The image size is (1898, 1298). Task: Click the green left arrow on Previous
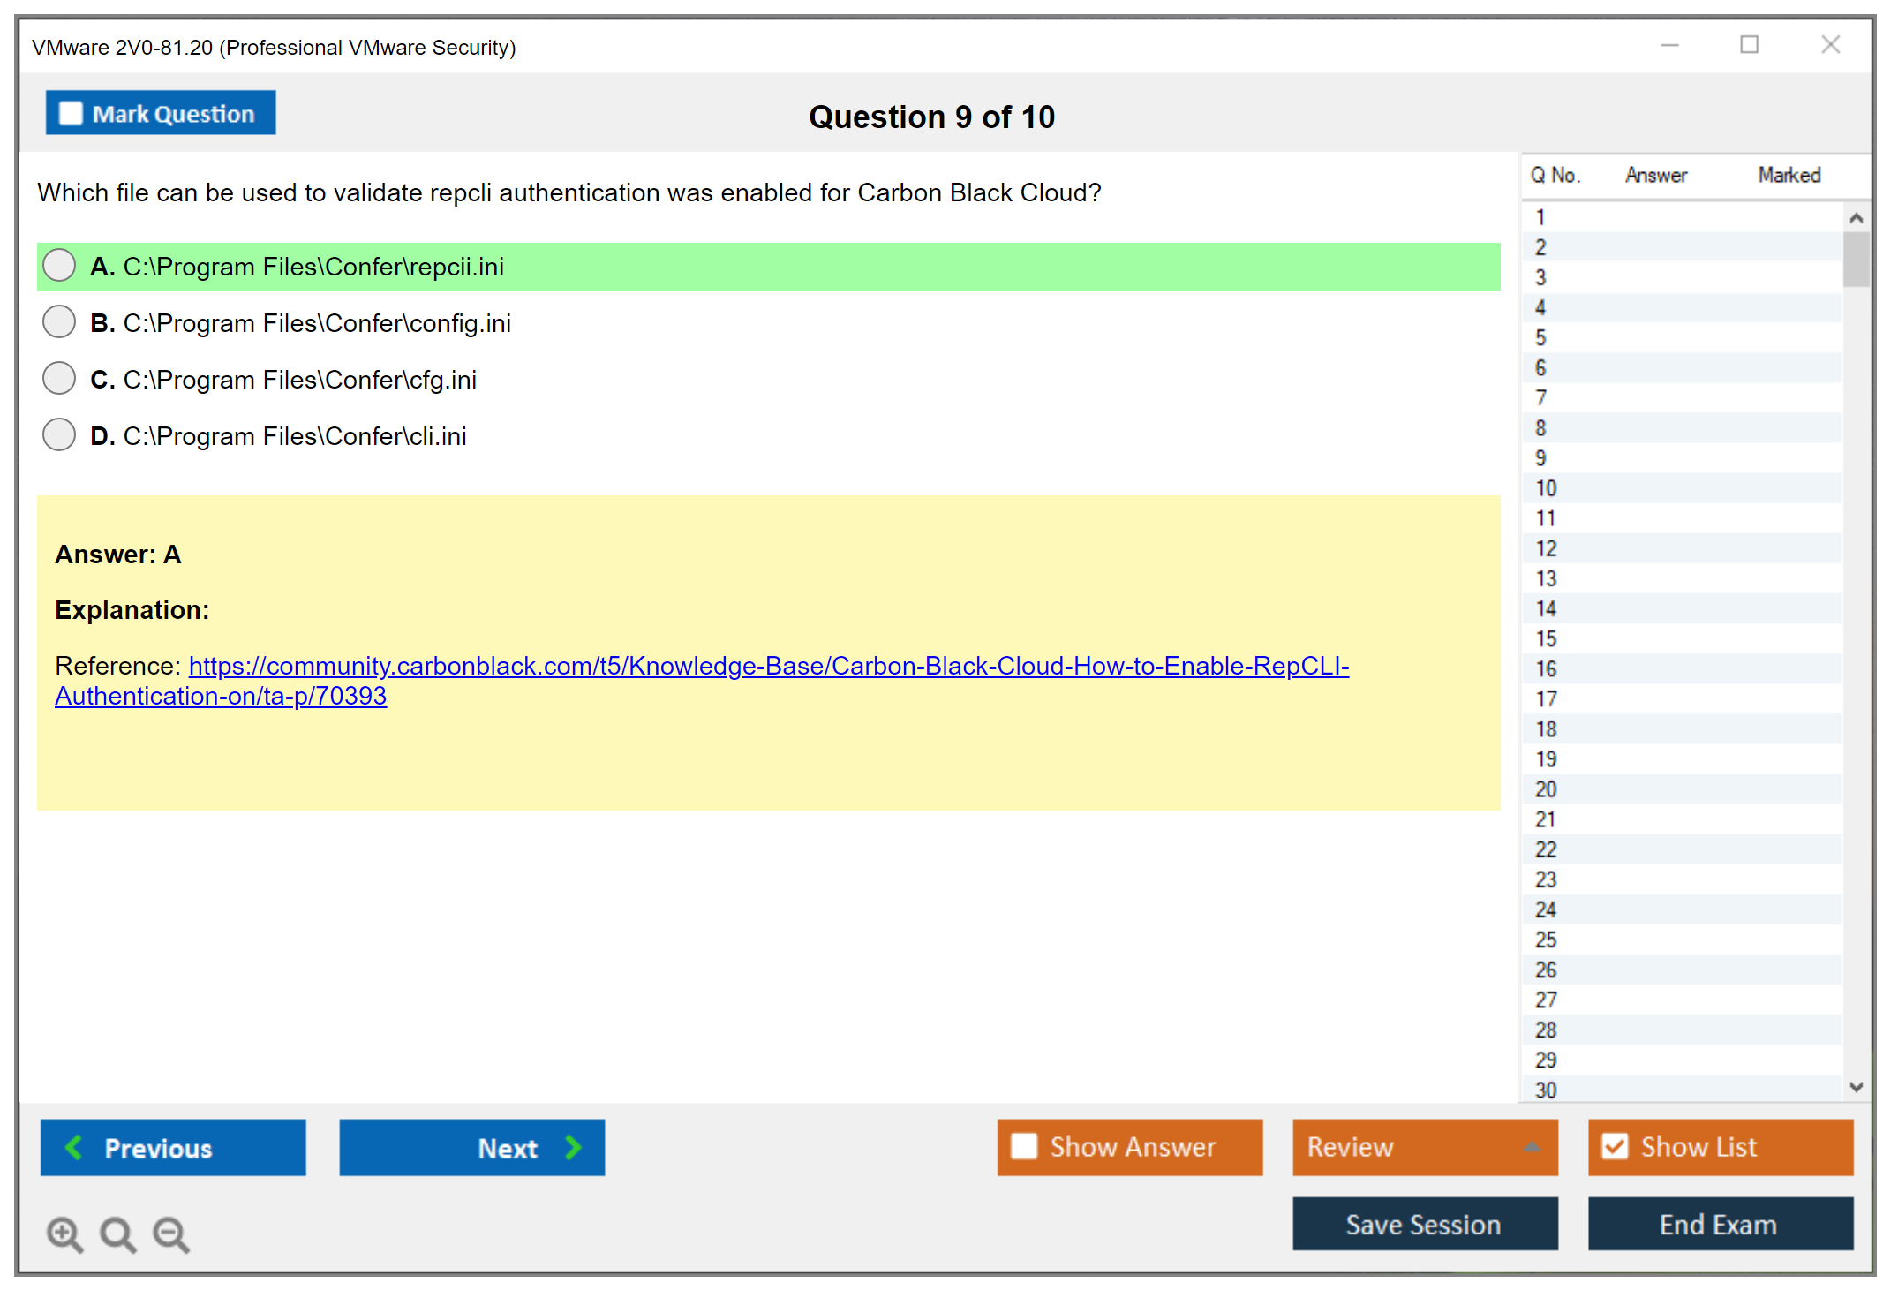tap(74, 1147)
